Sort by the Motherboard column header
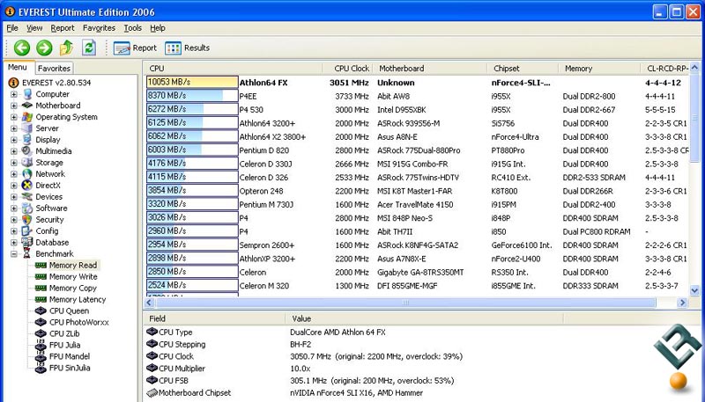 coord(430,69)
